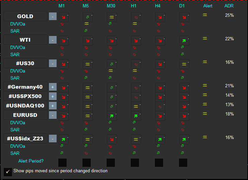Image resolution: width=248 pixels, height=180 pixels.
Task: Click the #US$idx_Z23 alert wave icon
Action: pos(205,137)
